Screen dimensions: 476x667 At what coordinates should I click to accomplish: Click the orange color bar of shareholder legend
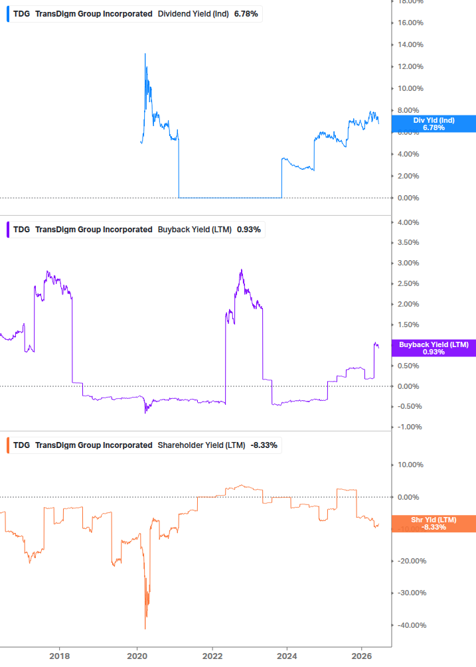8,445
